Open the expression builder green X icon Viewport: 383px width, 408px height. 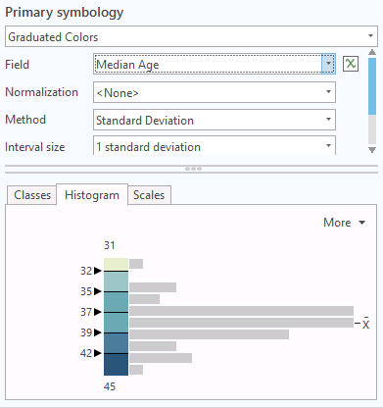tap(351, 64)
